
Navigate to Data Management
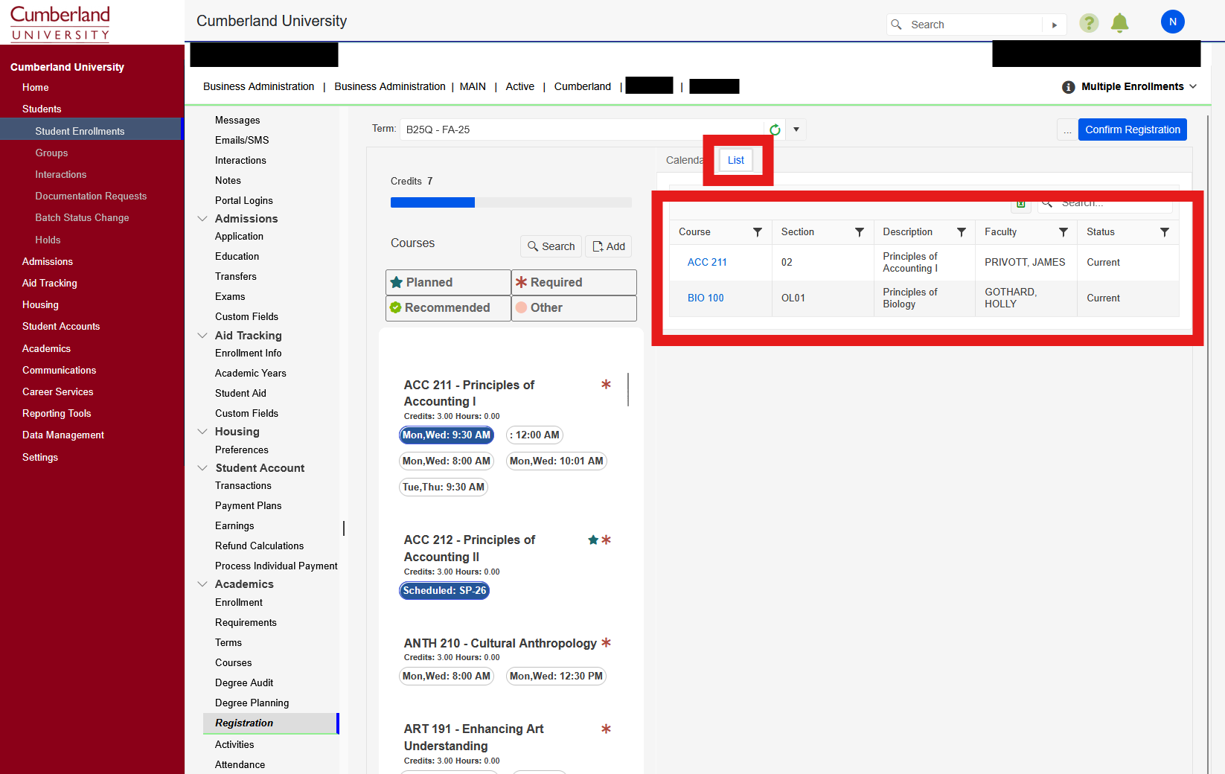click(63, 435)
